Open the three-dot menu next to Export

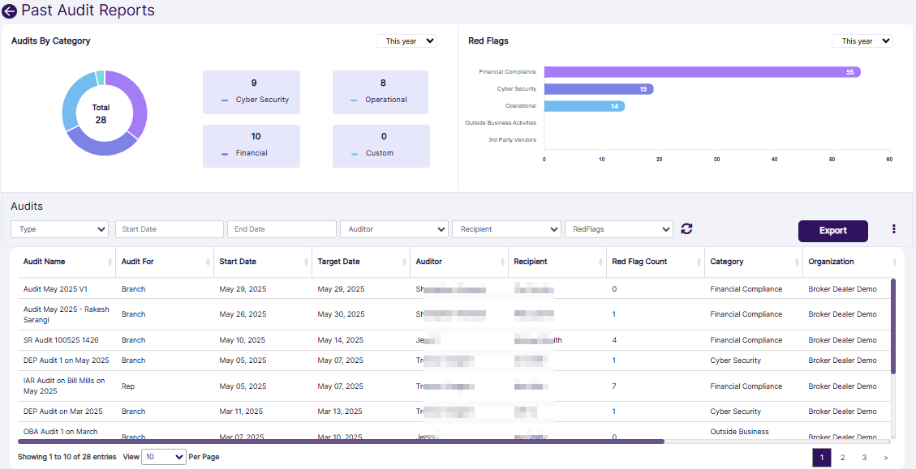(893, 229)
